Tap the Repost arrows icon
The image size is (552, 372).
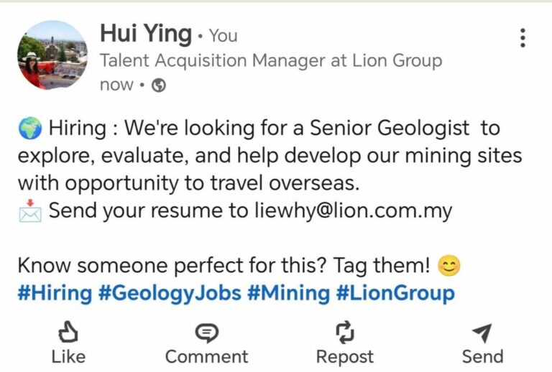pos(345,332)
